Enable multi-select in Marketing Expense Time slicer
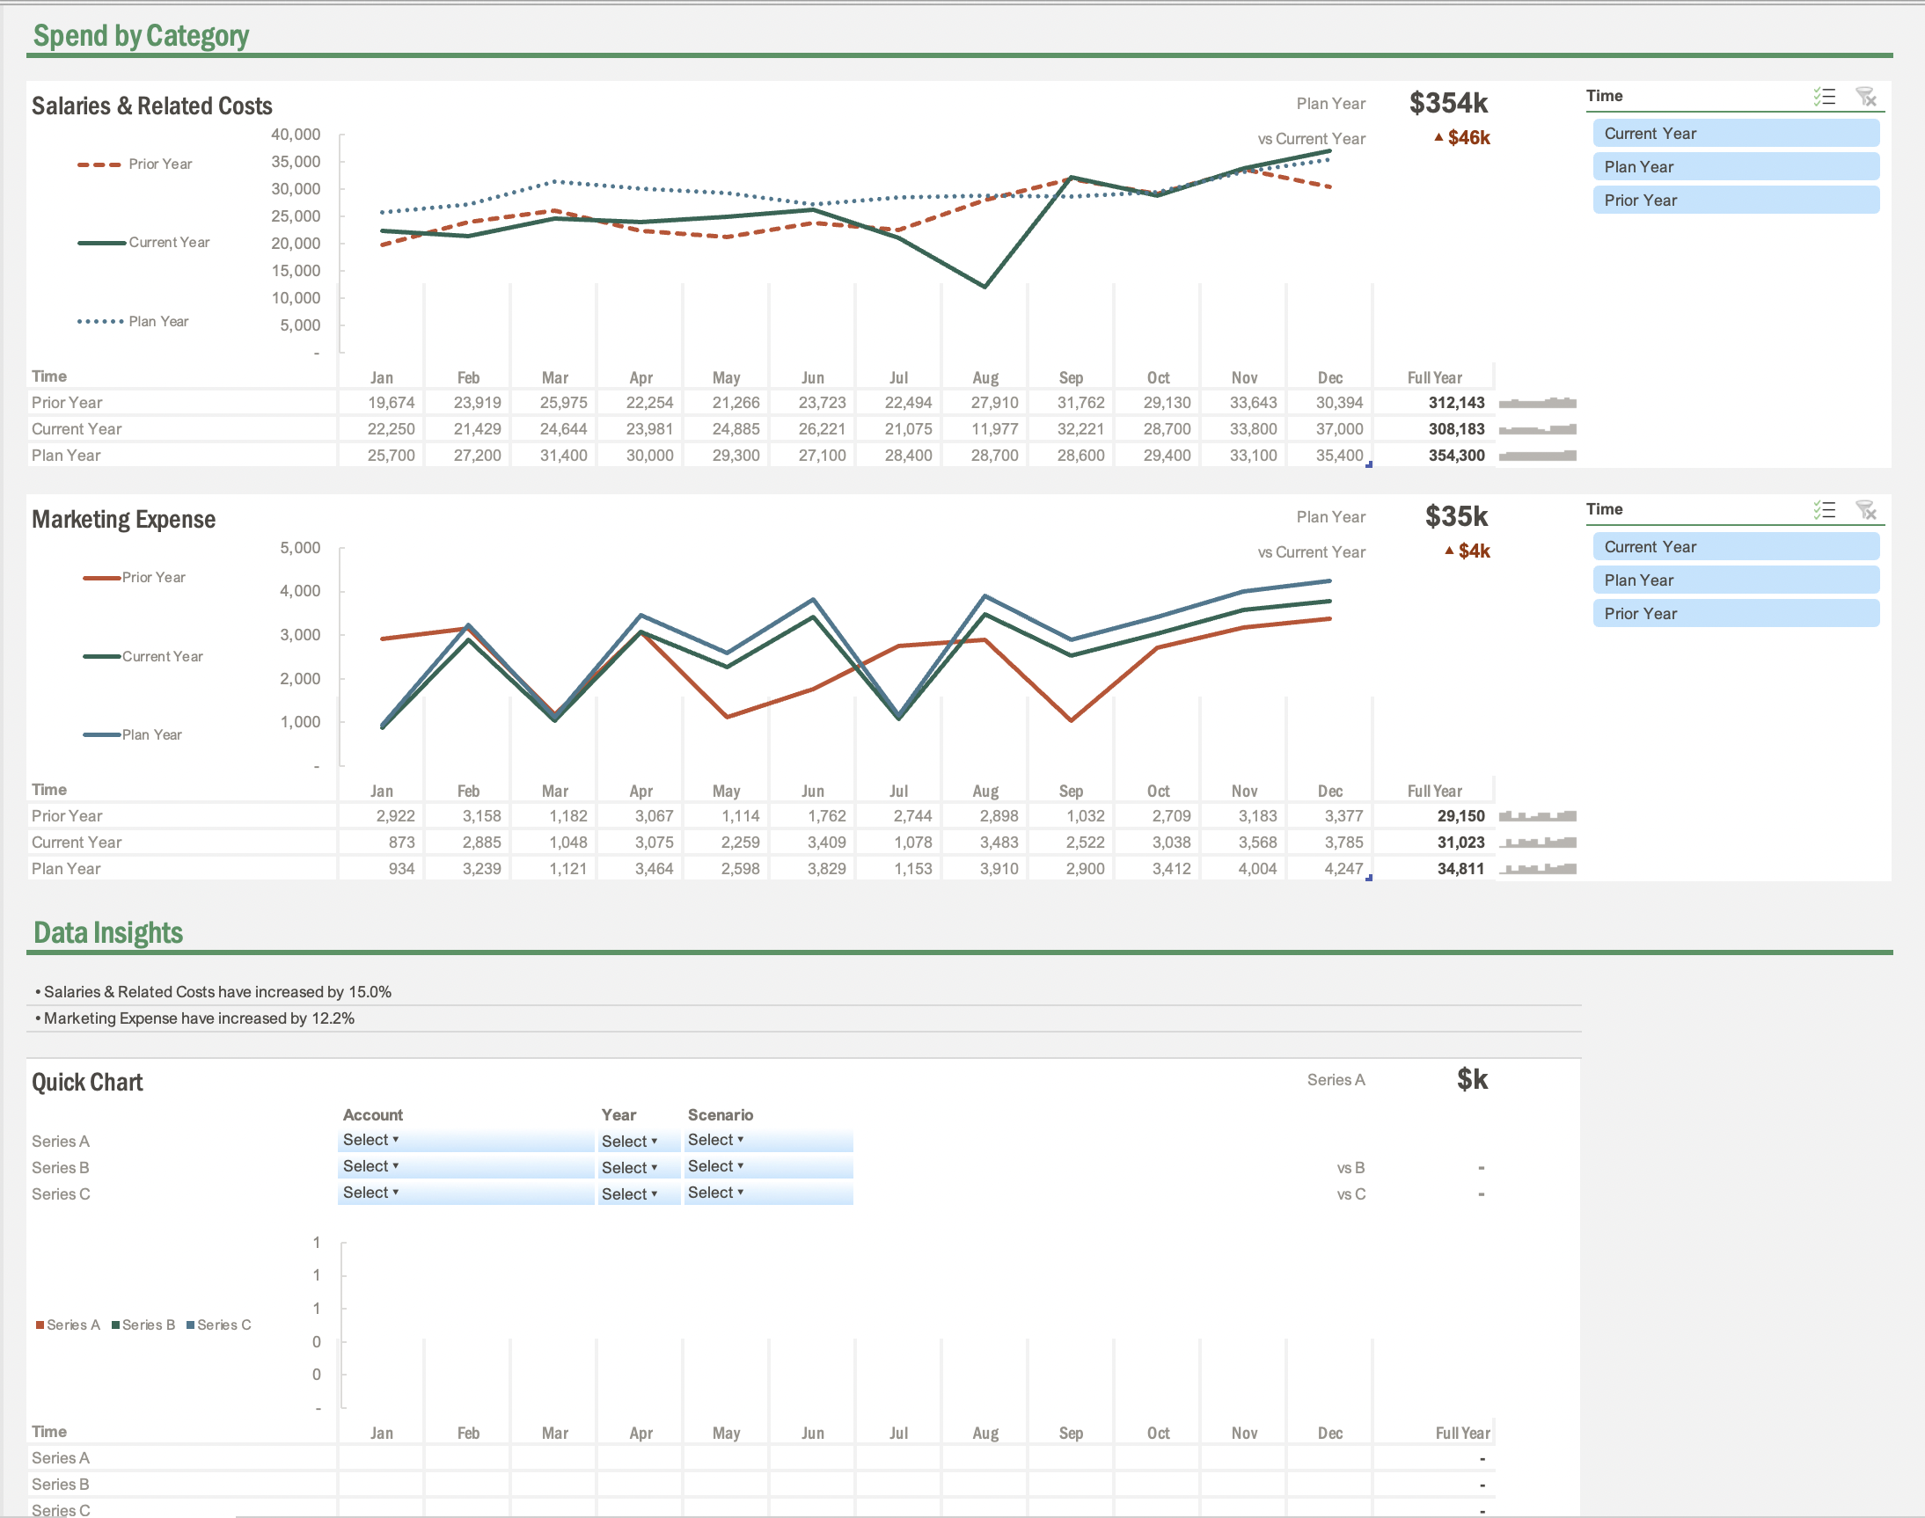The image size is (1925, 1518). (x=1824, y=510)
